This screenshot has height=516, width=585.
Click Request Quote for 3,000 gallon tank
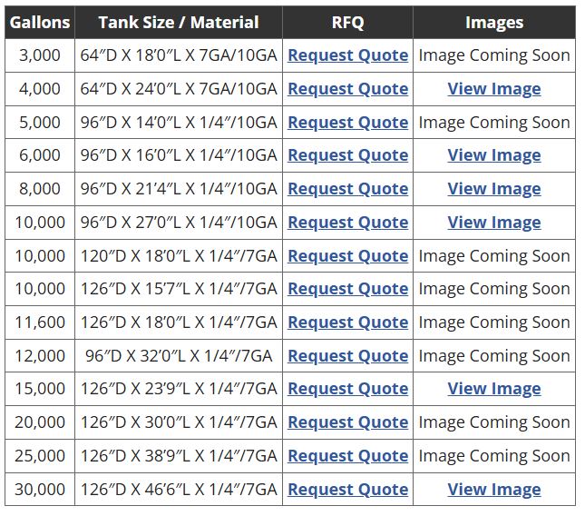pyautogui.click(x=347, y=55)
